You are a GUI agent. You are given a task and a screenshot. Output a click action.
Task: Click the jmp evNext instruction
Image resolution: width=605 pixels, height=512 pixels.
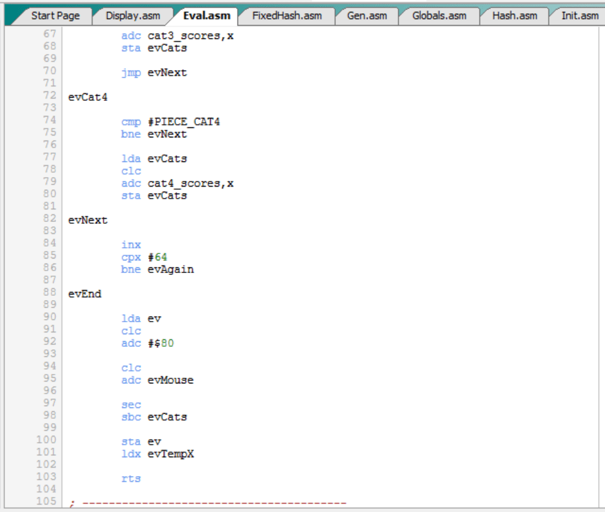pyautogui.click(x=154, y=73)
